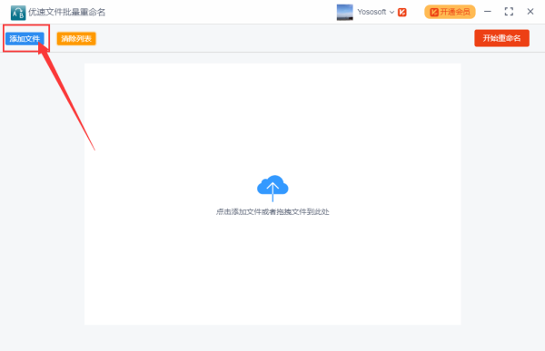545x351 pixels.
Task: Close the application window
Action: coord(530,12)
